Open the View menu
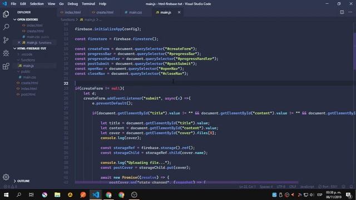The image size is (356, 200). point(51,4)
